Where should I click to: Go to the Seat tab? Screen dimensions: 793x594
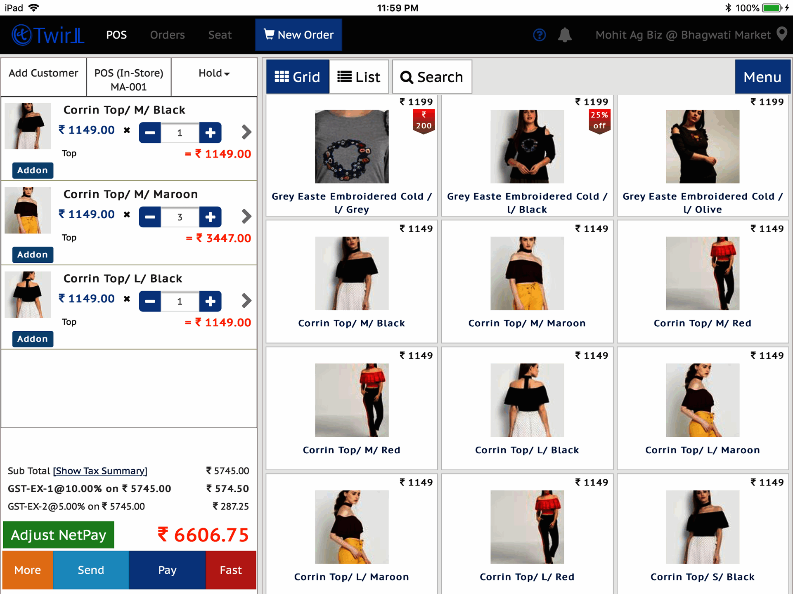[220, 35]
